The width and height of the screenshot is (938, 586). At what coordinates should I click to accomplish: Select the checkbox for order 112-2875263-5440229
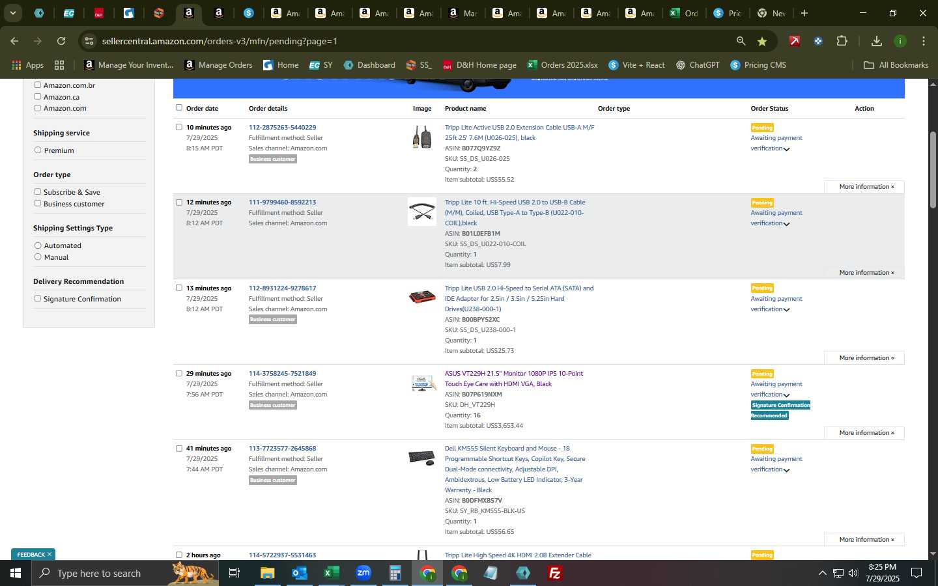pyautogui.click(x=179, y=127)
